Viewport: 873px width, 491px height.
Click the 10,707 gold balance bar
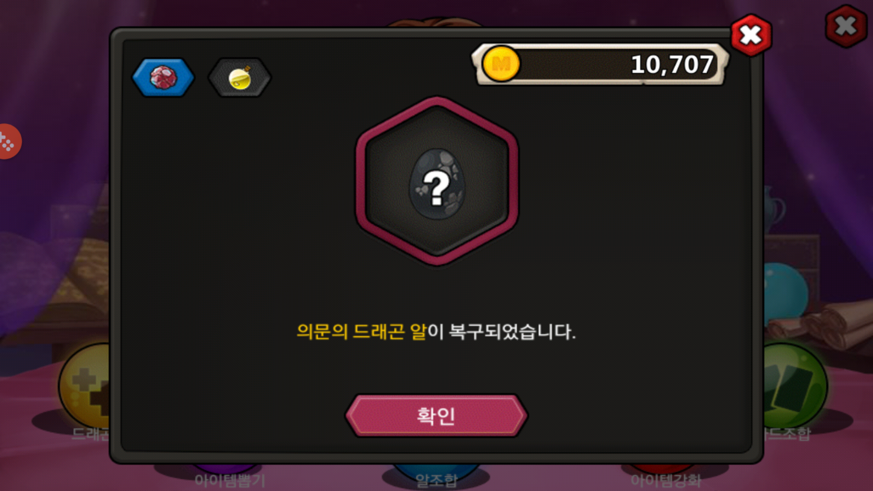coord(600,64)
